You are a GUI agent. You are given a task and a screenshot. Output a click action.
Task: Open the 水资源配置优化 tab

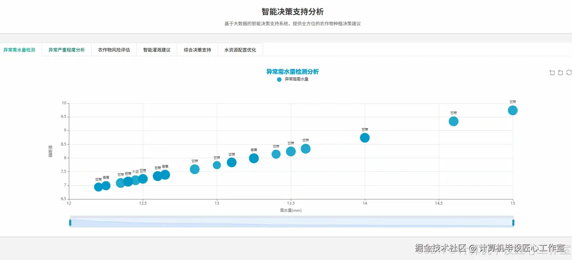click(240, 50)
